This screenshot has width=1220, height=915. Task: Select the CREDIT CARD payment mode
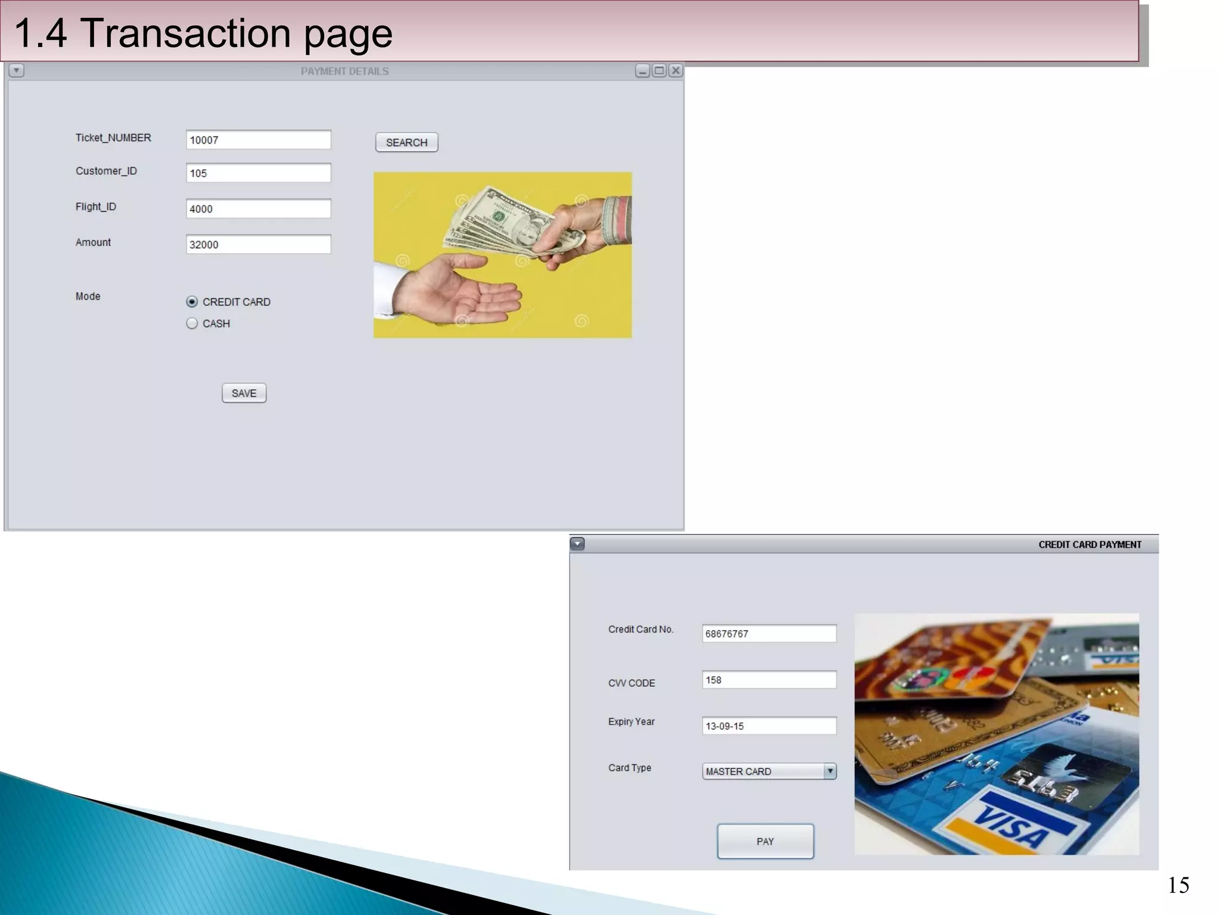point(192,302)
